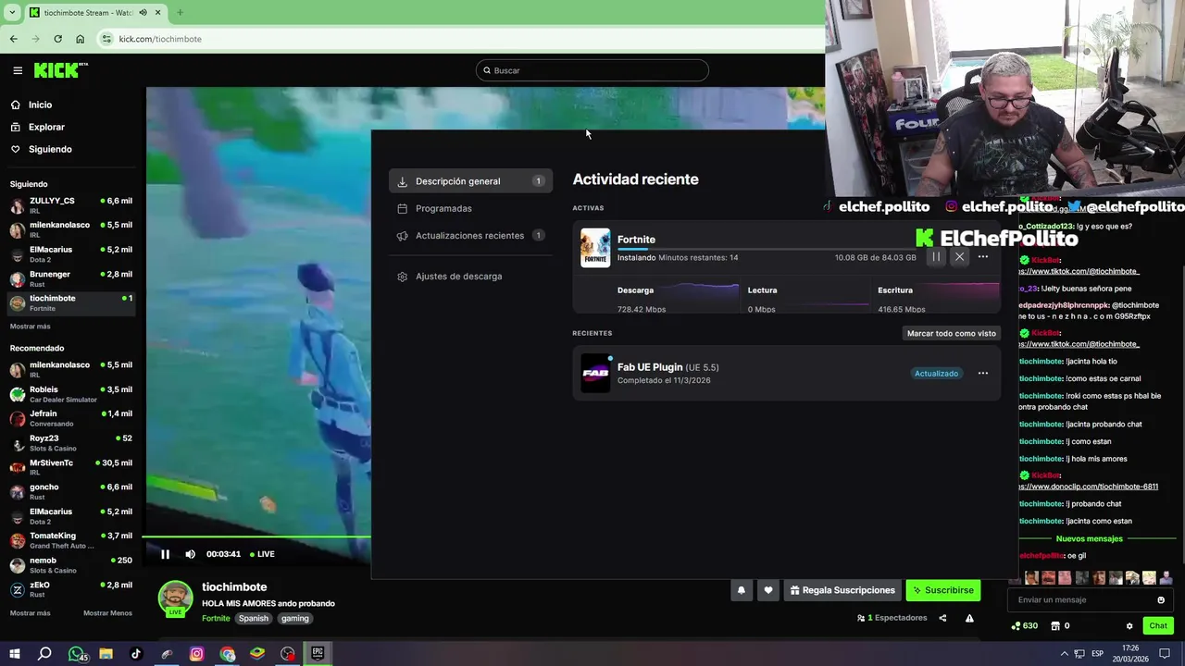Report stream with warning icon
This screenshot has width=1185, height=666.
tap(969, 618)
